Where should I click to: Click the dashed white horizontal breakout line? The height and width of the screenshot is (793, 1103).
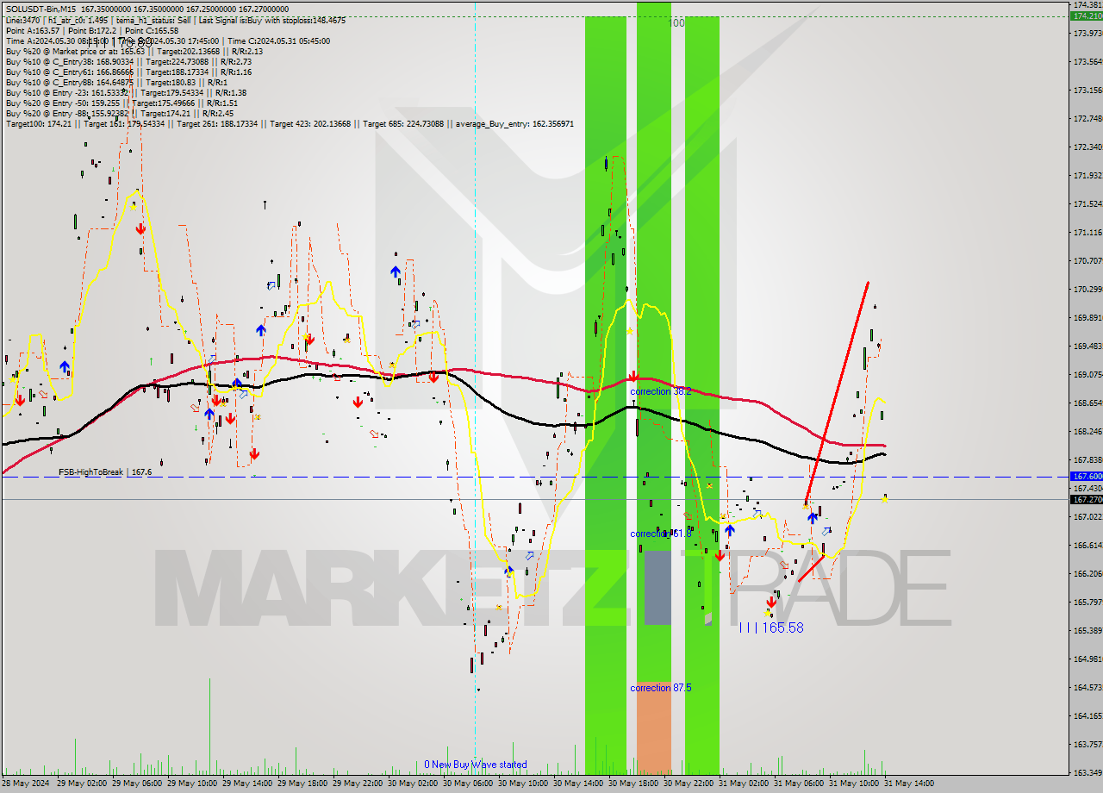[x=345, y=476]
